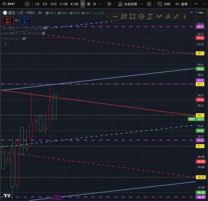Click the green 46.50 price label
208x201 pixels.
point(201,193)
